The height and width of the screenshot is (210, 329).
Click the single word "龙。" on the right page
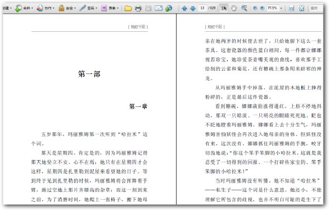pos(209,78)
